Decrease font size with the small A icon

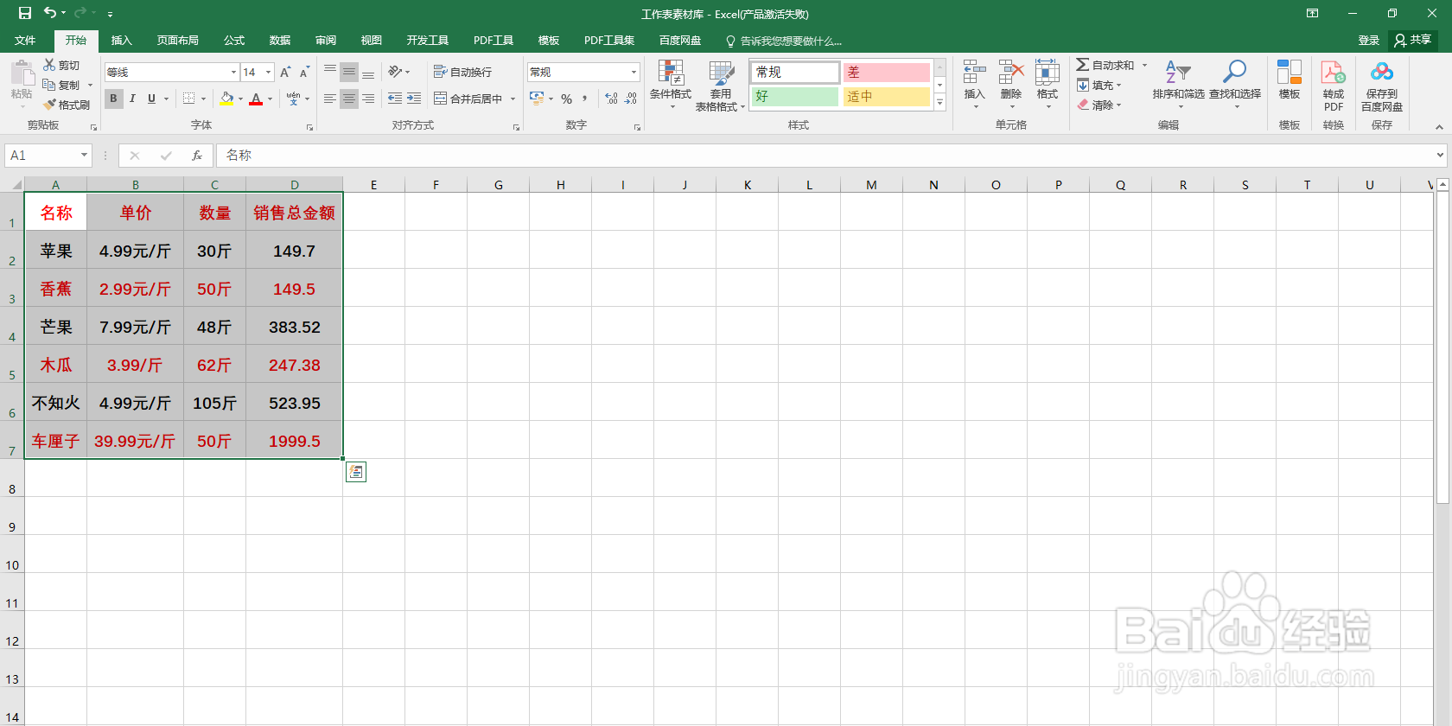pos(304,72)
